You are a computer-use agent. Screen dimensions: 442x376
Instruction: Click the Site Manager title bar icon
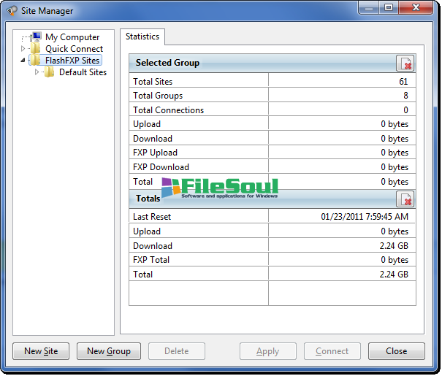(x=12, y=11)
